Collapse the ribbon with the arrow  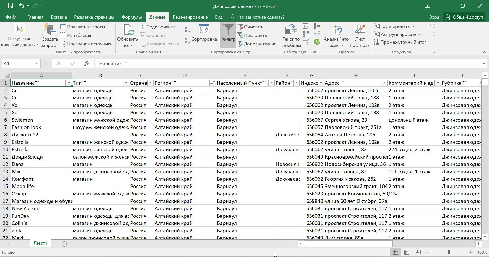(484, 52)
